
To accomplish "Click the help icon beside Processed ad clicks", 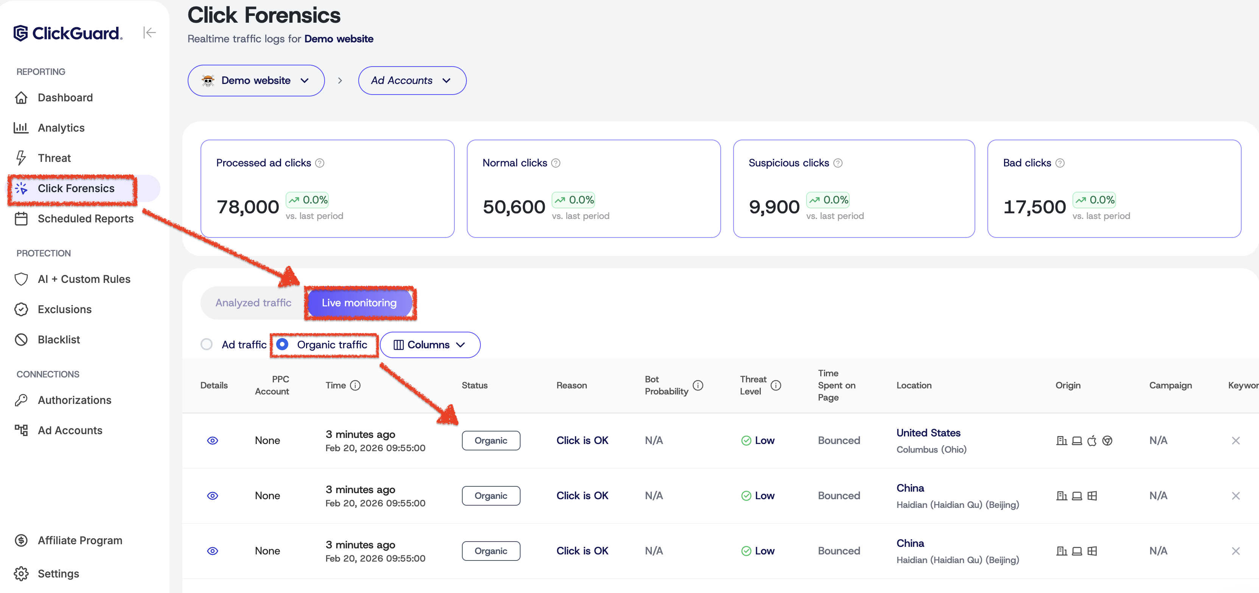I will (x=320, y=163).
